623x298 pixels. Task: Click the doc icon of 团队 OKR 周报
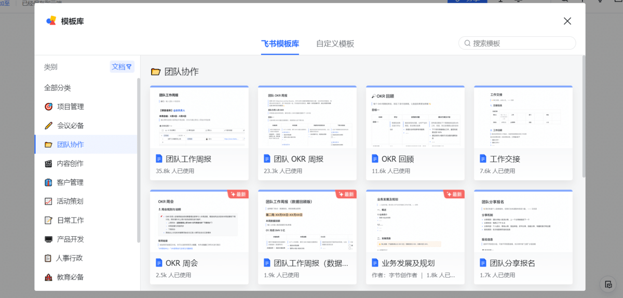(x=267, y=159)
